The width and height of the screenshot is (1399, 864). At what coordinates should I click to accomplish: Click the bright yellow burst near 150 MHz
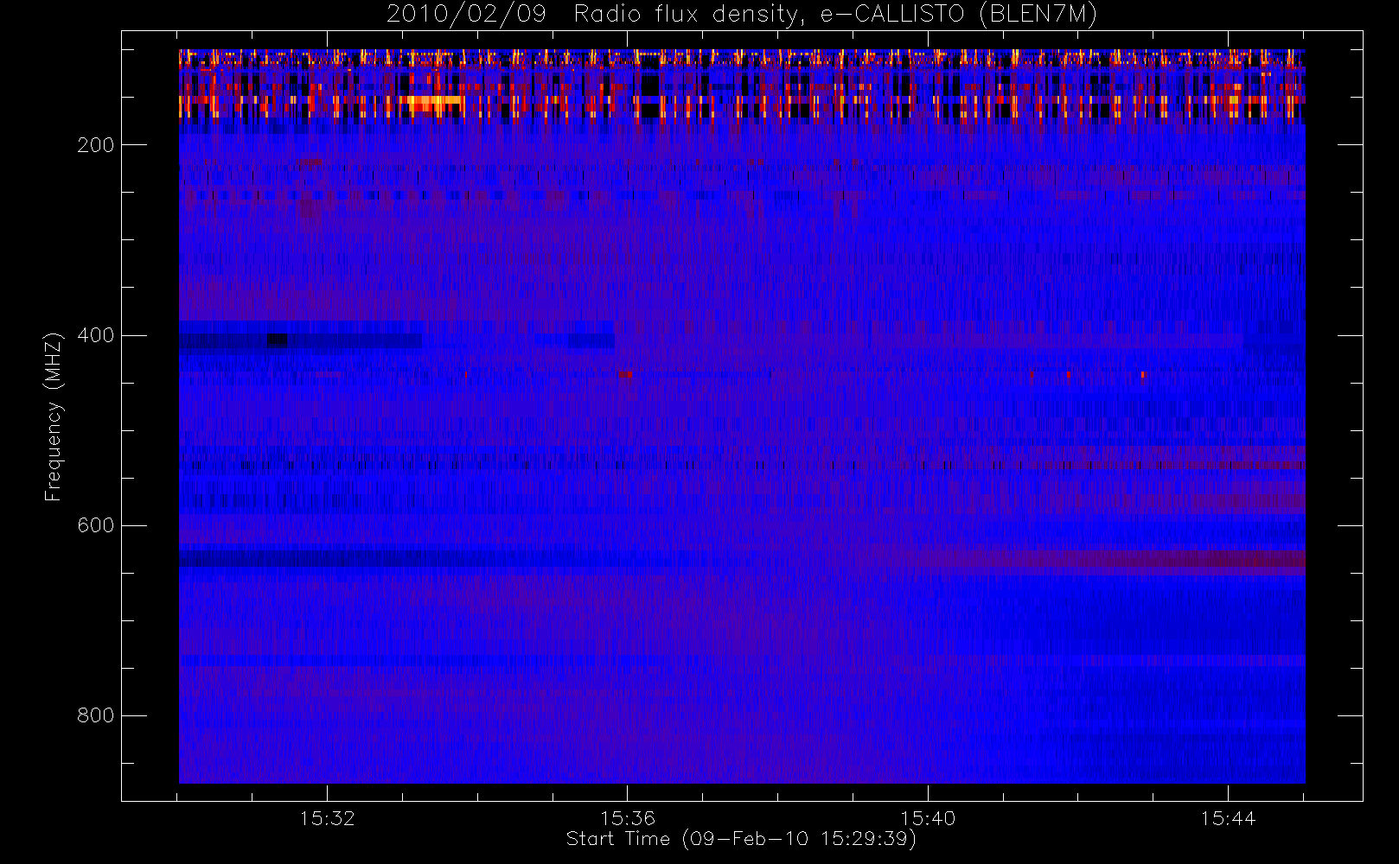tap(433, 105)
